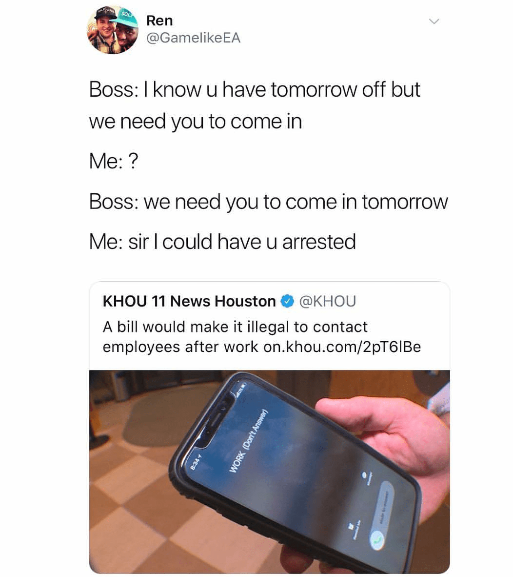Expand the tweet options chevron
Viewport: 513px width, 577px height.
point(434,21)
